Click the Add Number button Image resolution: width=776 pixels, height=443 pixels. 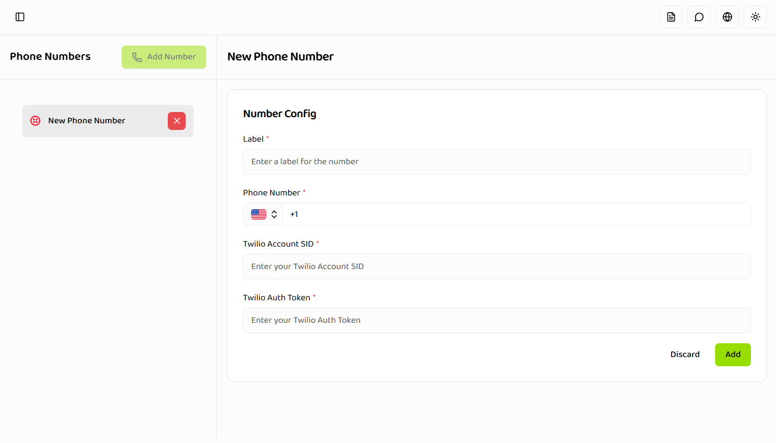[x=164, y=57]
